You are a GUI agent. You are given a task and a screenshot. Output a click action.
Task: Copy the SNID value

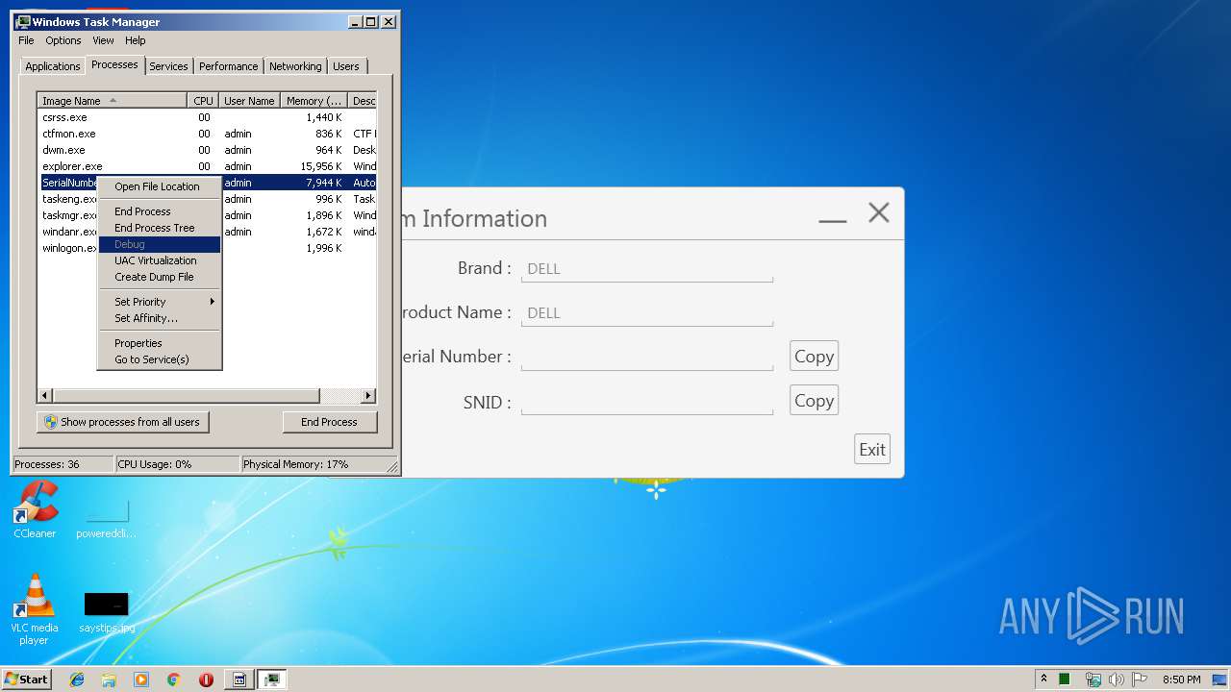click(x=814, y=401)
